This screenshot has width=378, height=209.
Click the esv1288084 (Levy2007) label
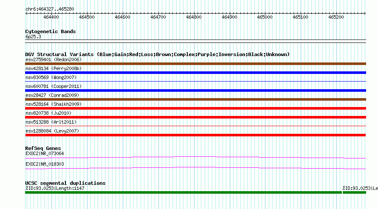point(52,131)
